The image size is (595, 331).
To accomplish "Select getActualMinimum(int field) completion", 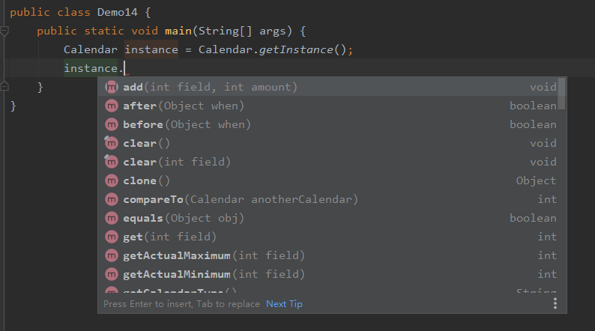I will 214,274.
